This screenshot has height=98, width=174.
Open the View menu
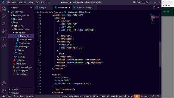point(31,2)
